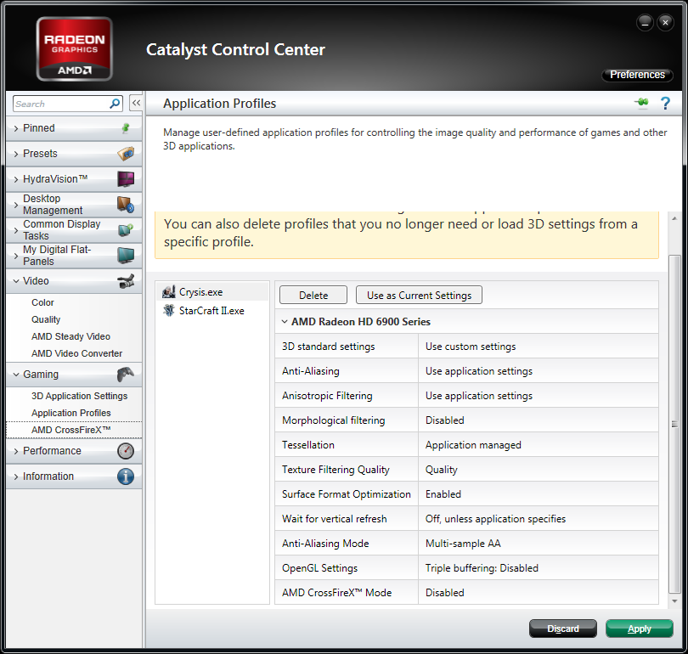Click the StarCraft II.exe profile icon
The image size is (688, 654).
click(168, 311)
